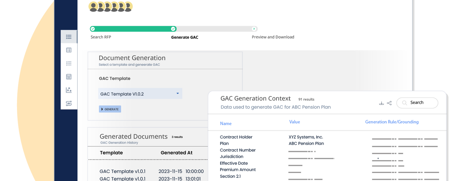Click the Generation Rule/Grounding column header

(x=392, y=122)
